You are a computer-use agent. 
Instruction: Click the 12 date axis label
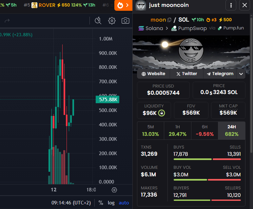[54, 190]
